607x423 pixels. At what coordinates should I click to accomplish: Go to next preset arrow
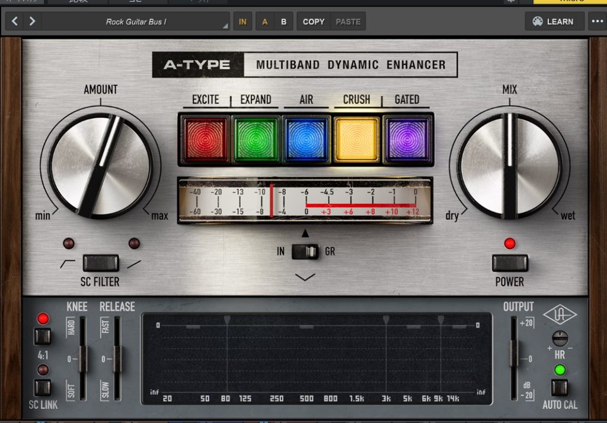(x=32, y=21)
